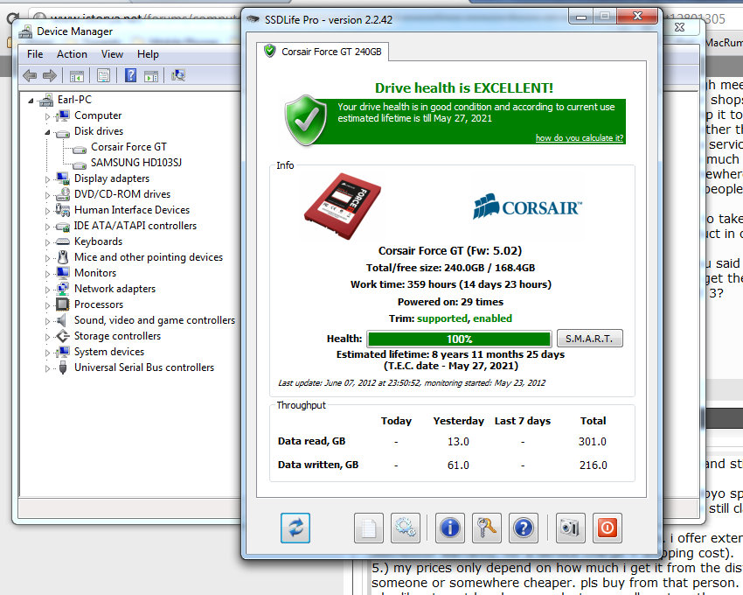Click the blue info icon in SSDLife
The height and width of the screenshot is (595, 743).
point(449,528)
